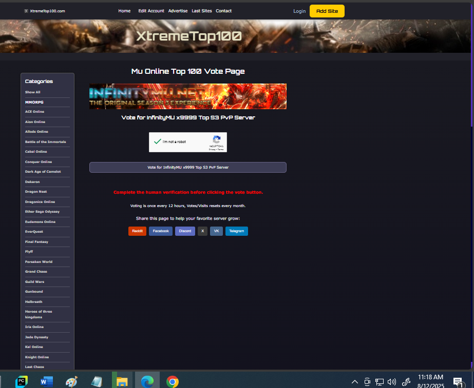
Task: Open the volume control in tray
Action: pyautogui.click(x=392, y=382)
